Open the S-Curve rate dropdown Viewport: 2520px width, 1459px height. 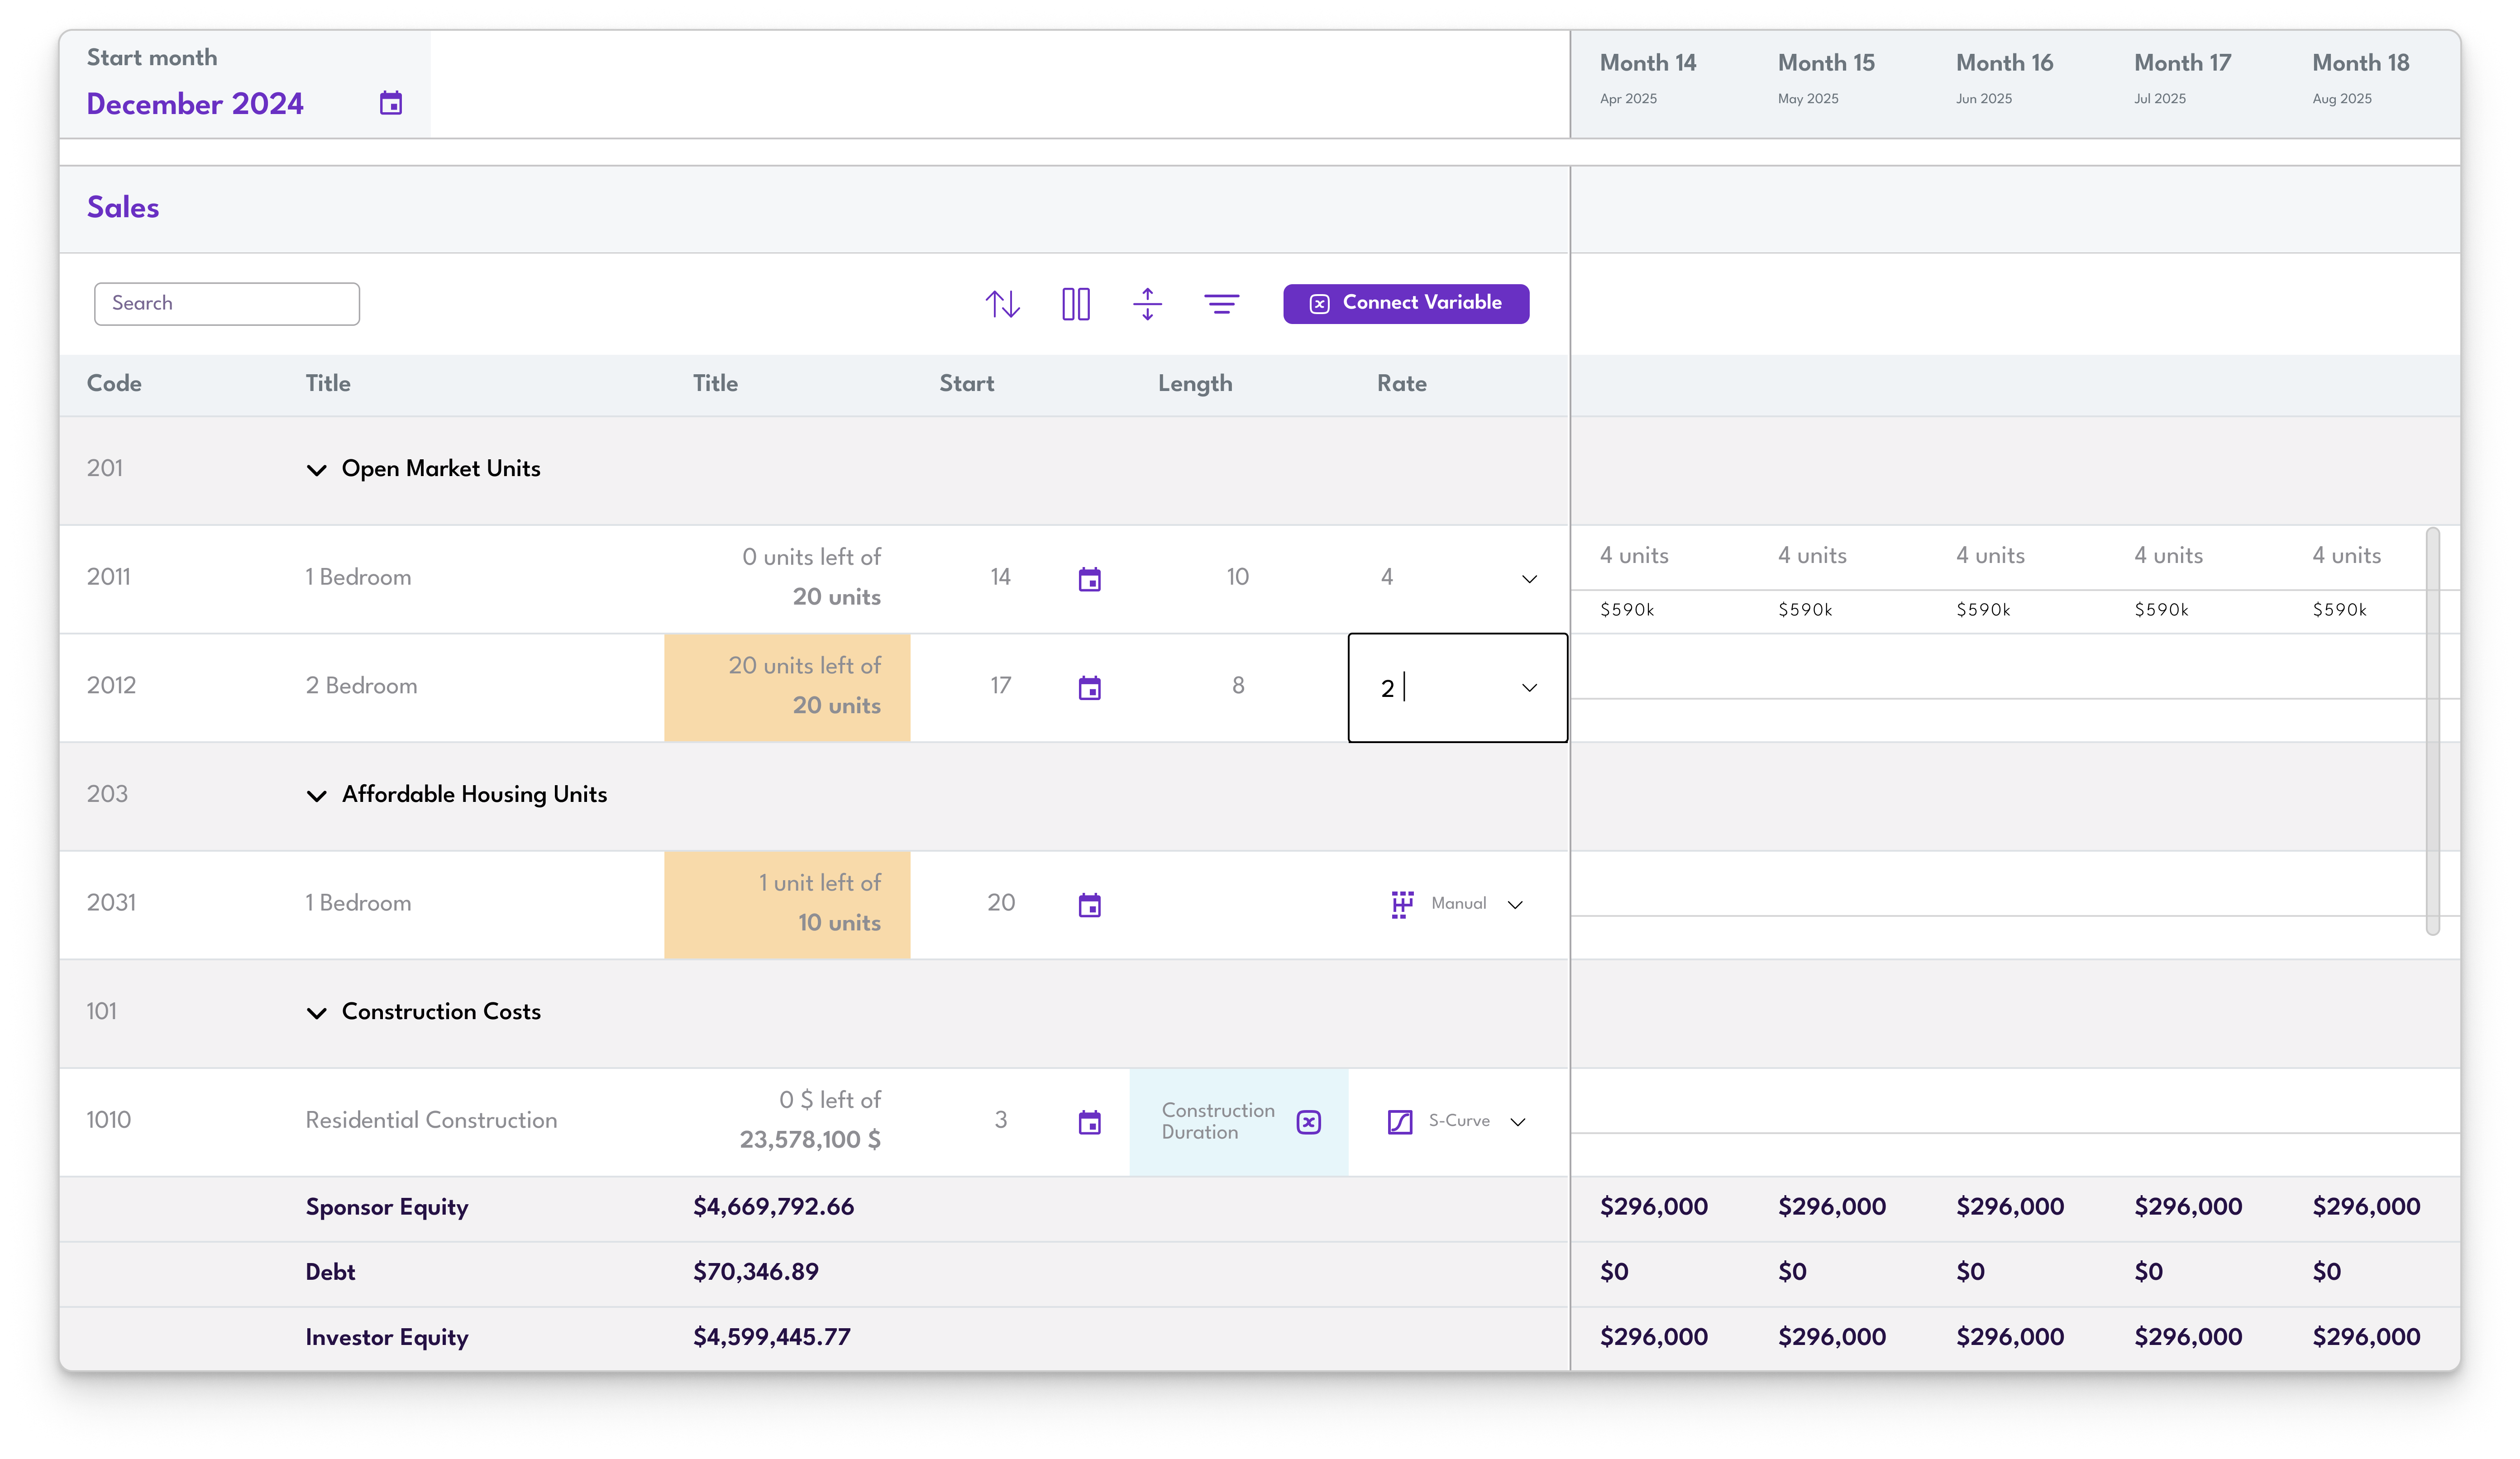[1517, 1122]
